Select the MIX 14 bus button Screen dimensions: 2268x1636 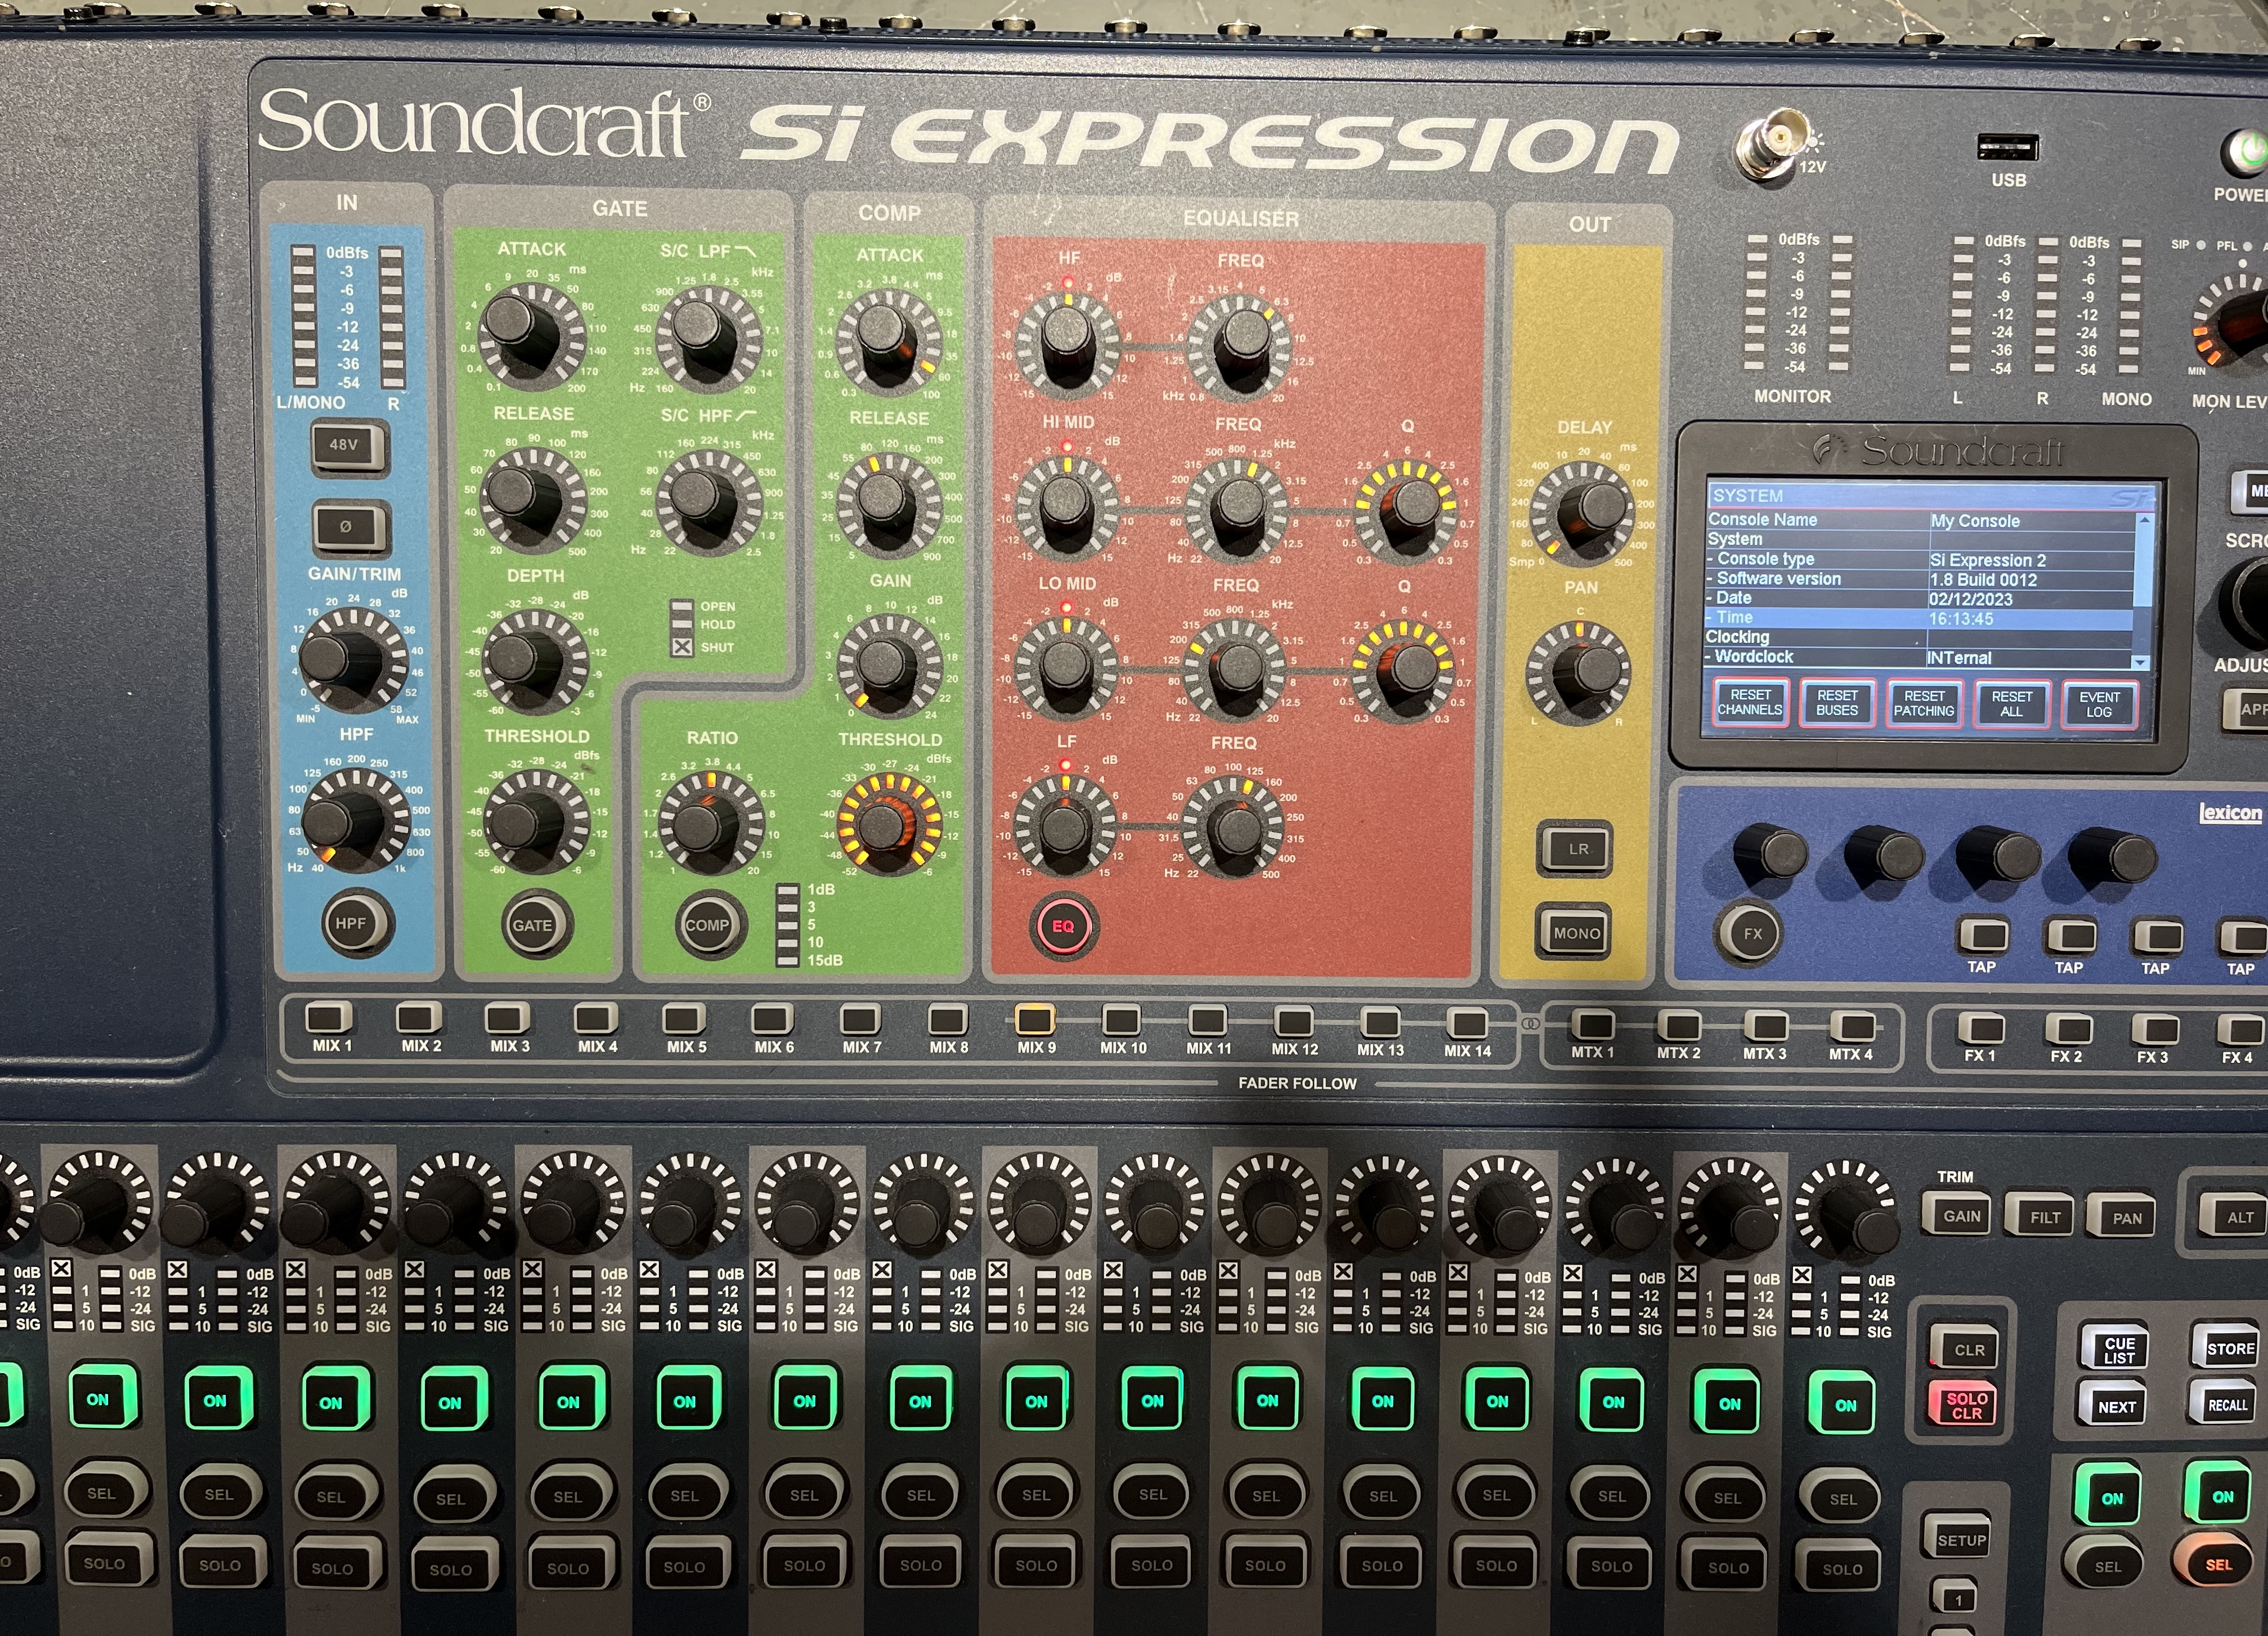(1467, 1022)
